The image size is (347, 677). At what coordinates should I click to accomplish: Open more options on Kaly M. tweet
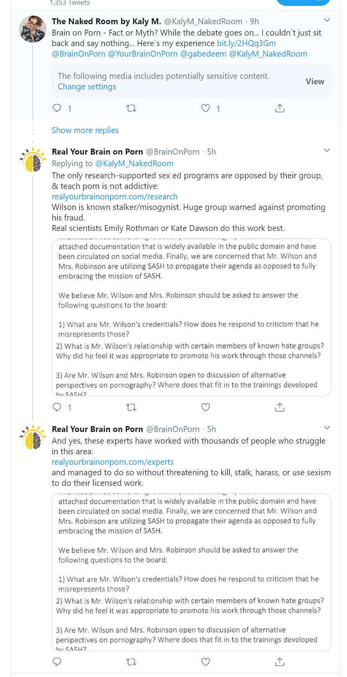click(327, 20)
